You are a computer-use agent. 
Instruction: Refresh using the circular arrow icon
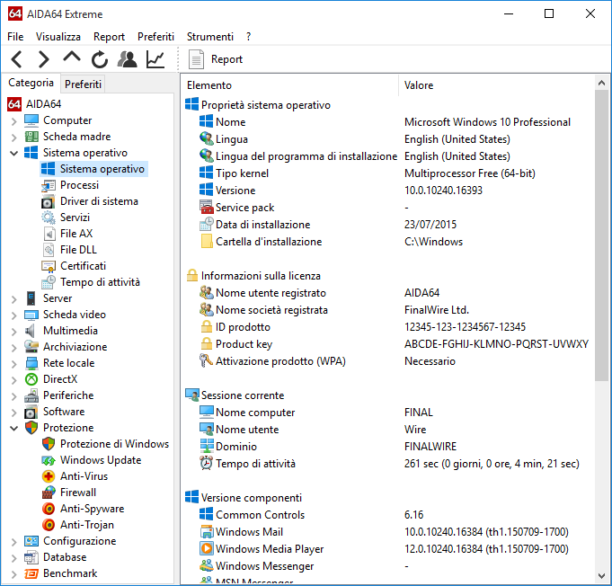tap(100, 59)
